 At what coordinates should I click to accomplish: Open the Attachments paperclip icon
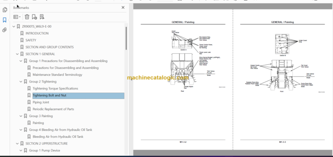pos(5,30)
